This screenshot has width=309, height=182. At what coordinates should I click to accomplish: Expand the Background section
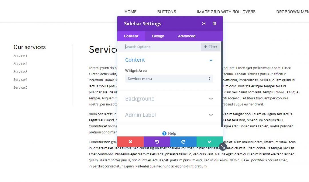[x=211, y=99]
